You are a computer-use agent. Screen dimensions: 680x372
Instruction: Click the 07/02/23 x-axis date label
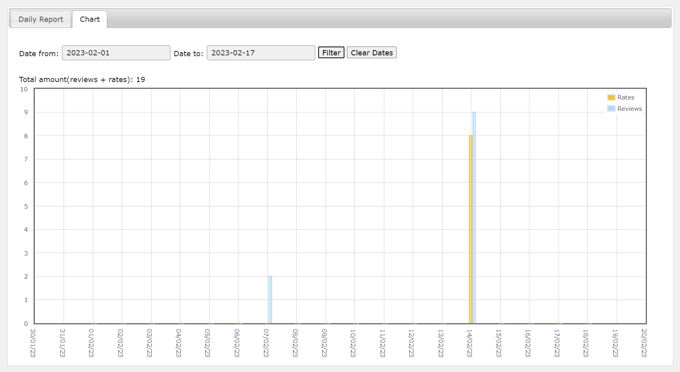(266, 343)
